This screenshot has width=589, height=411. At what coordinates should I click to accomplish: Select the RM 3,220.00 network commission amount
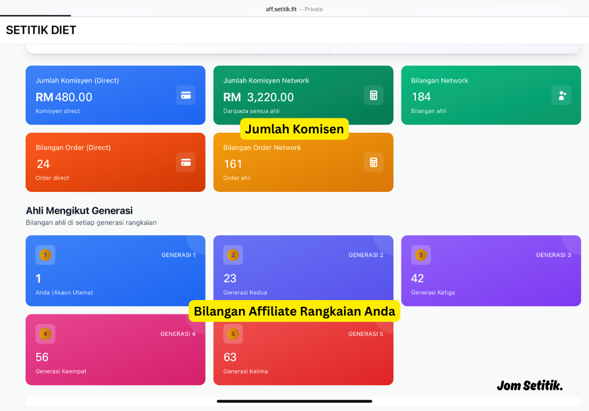pyautogui.click(x=258, y=97)
